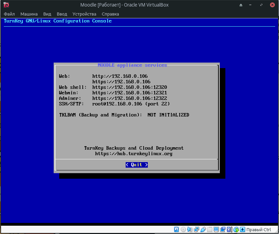Open the Вид menu
279x234 pixels.
pos(47,14)
